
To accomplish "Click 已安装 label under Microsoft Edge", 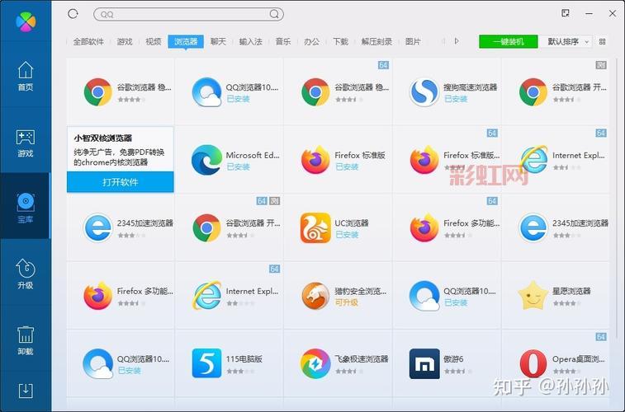I will 238,166.
